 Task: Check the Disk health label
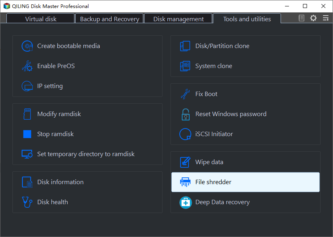(53, 202)
